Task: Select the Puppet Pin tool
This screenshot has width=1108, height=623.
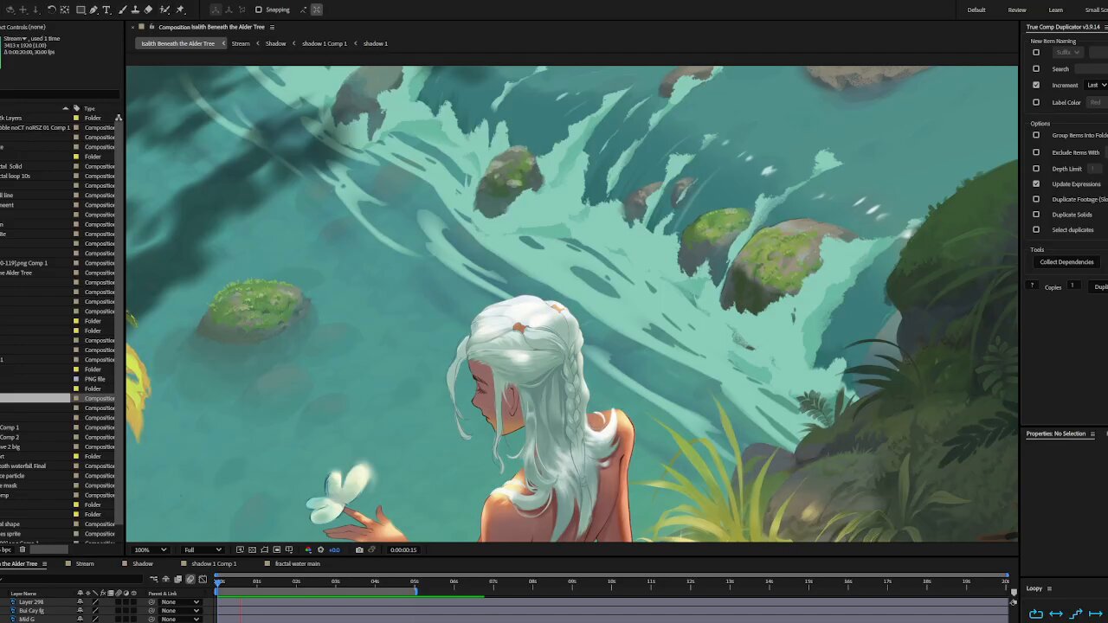Action: [180, 10]
